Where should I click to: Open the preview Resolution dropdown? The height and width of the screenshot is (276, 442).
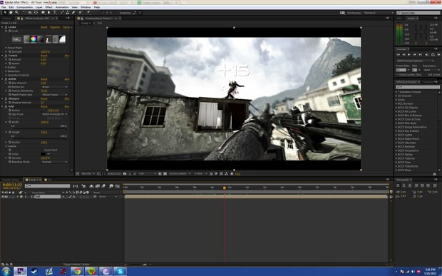pyautogui.click(x=431, y=70)
